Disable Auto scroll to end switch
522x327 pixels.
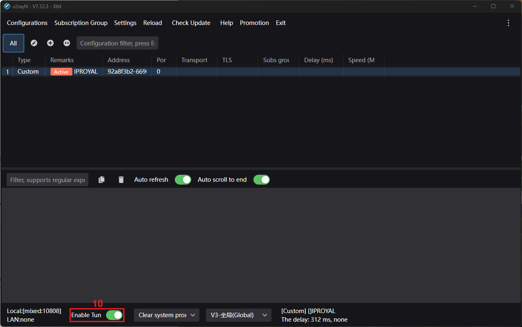point(261,180)
